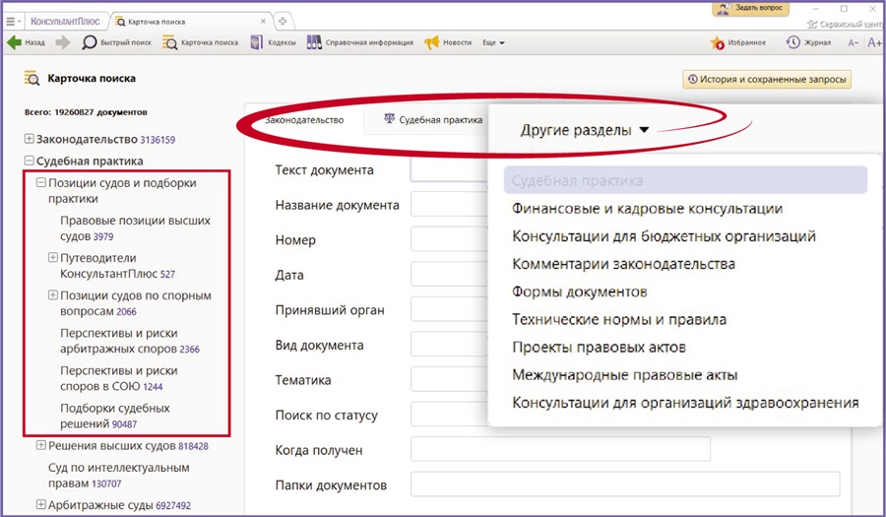Image resolution: width=886 pixels, height=517 pixels.
Task: Expand Решения высших судов node
Action: [x=41, y=445]
